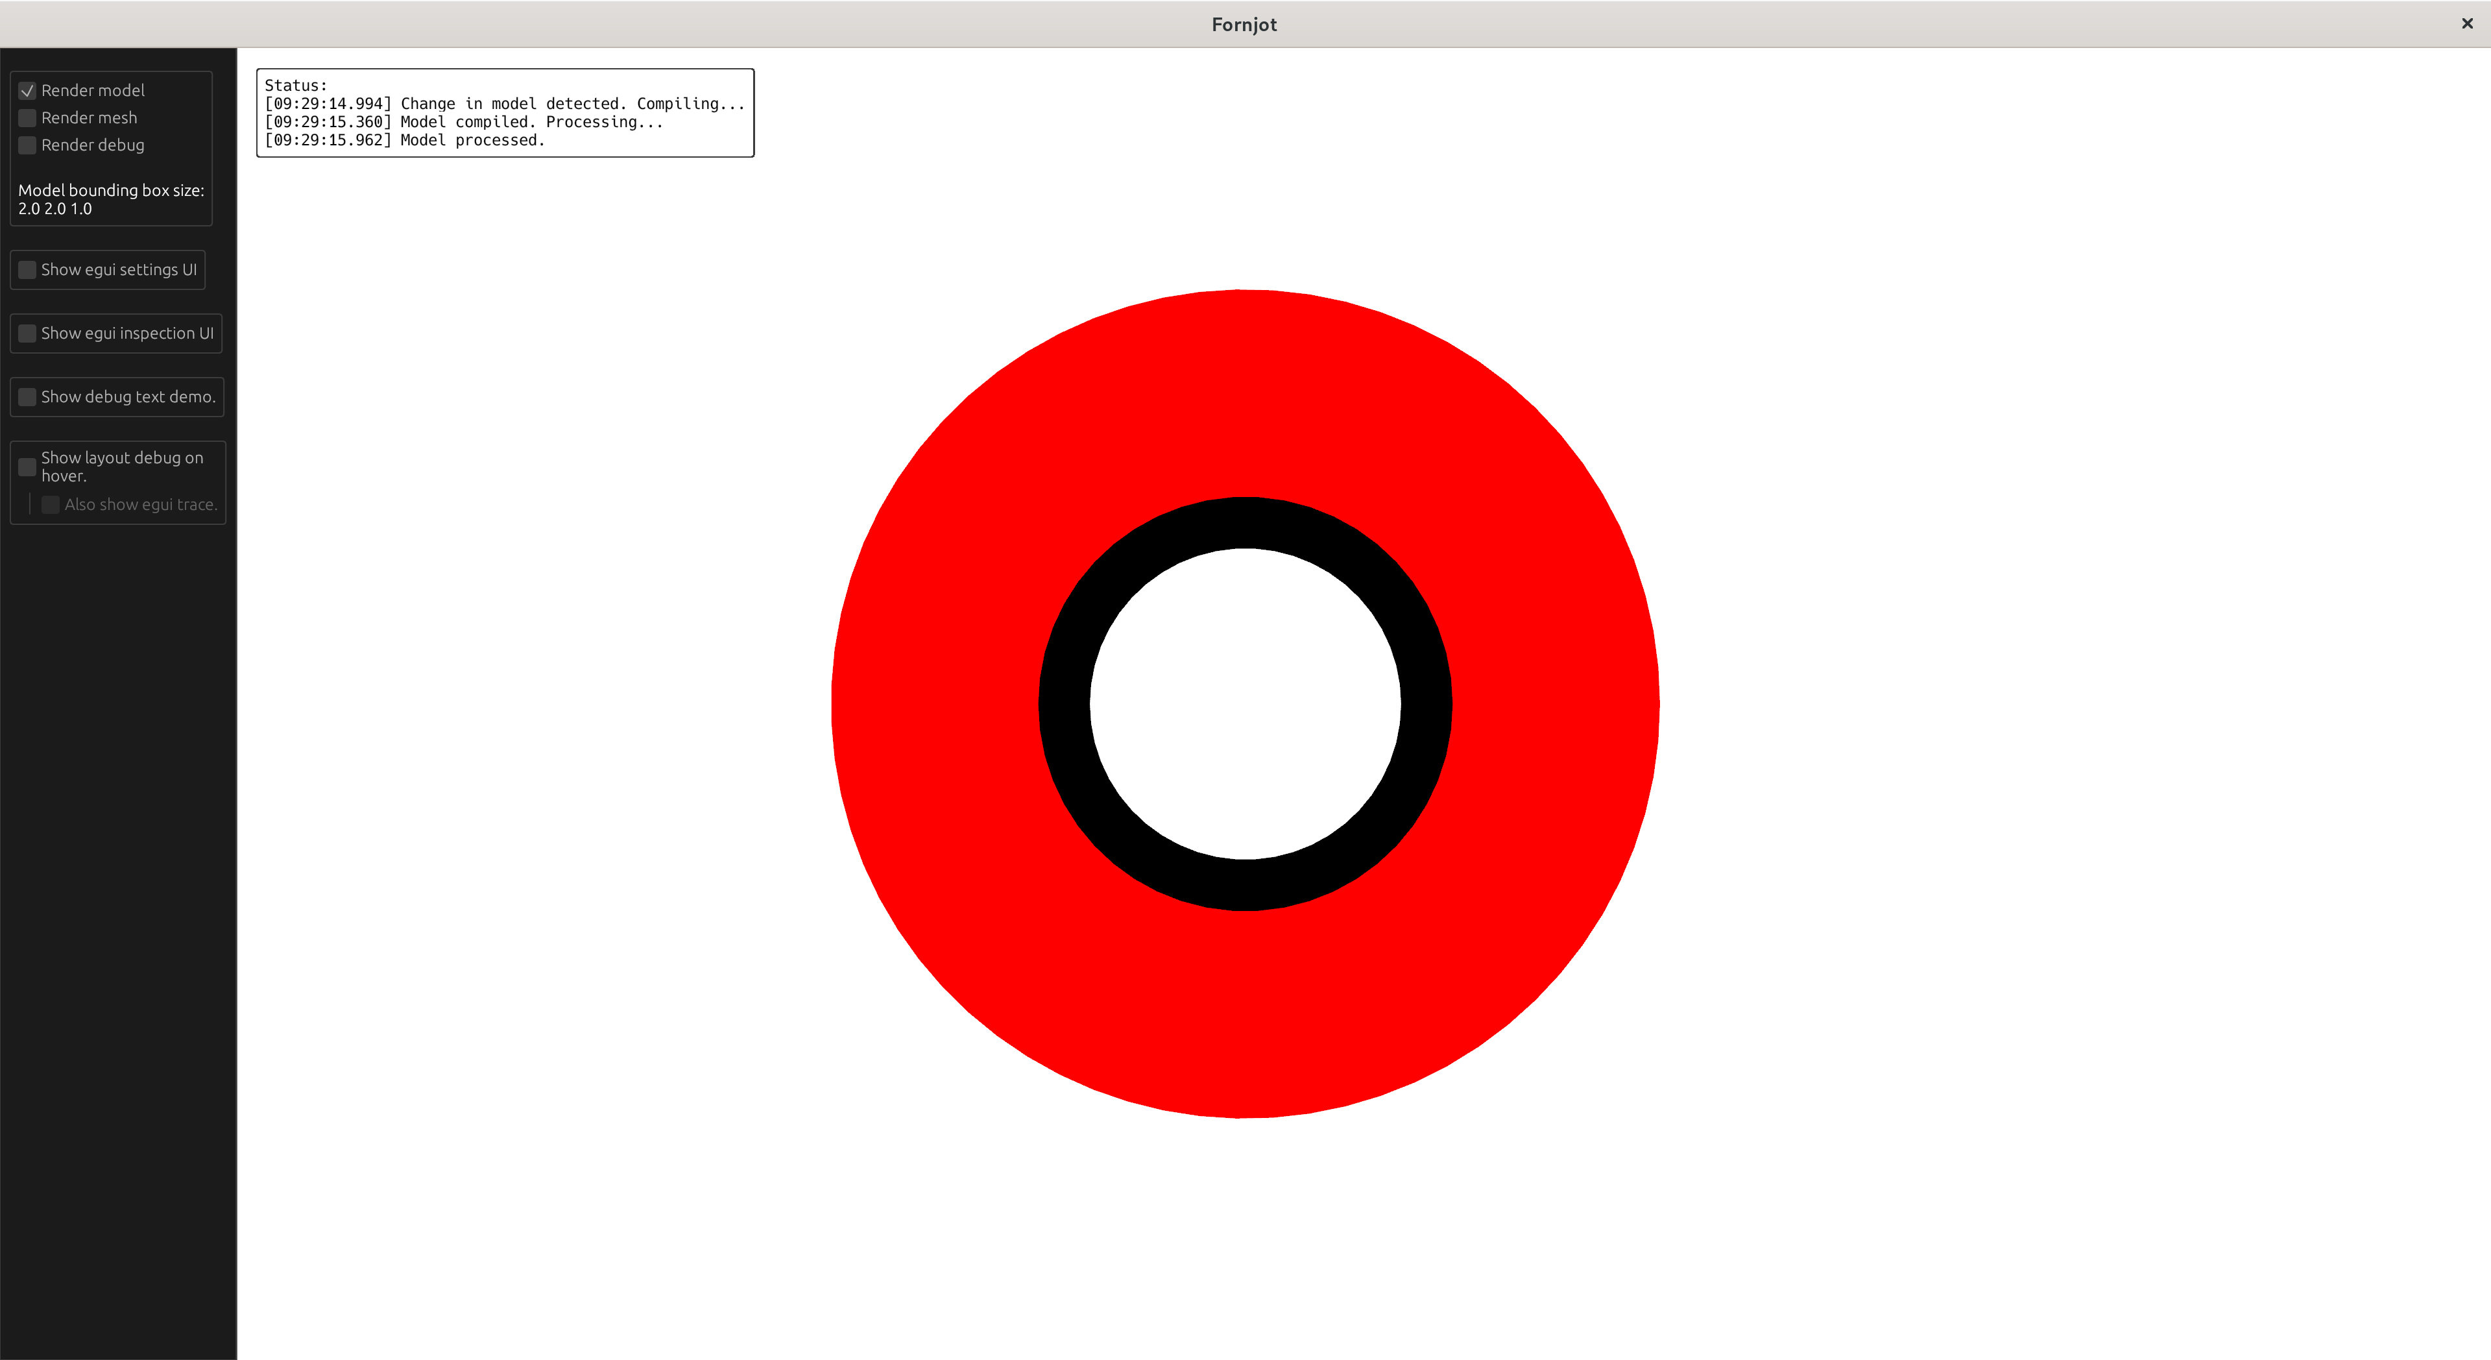This screenshot has width=2491, height=1360.
Task: Enable Show debug text demo checkbox
Action: (27, 396)
